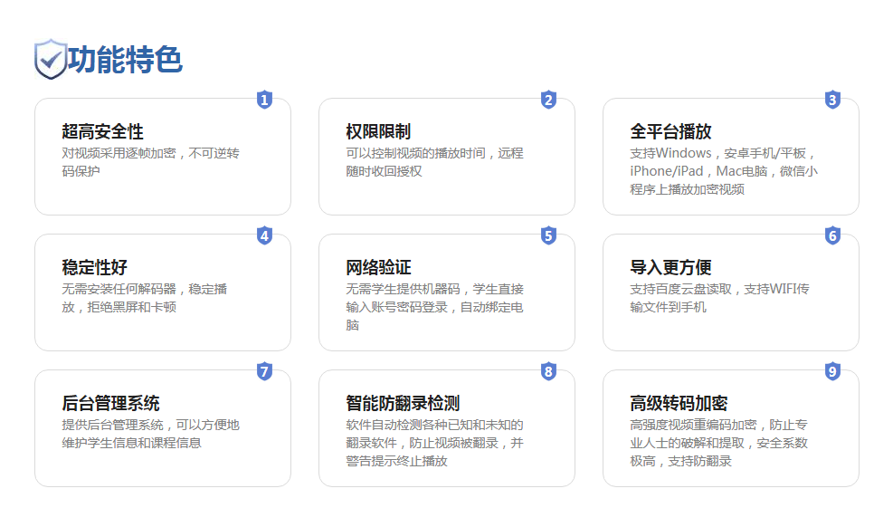The image size is (874, 527).
Task: Select the 智能防翻录检测 feature title
Action: click(x=403, y=403)
